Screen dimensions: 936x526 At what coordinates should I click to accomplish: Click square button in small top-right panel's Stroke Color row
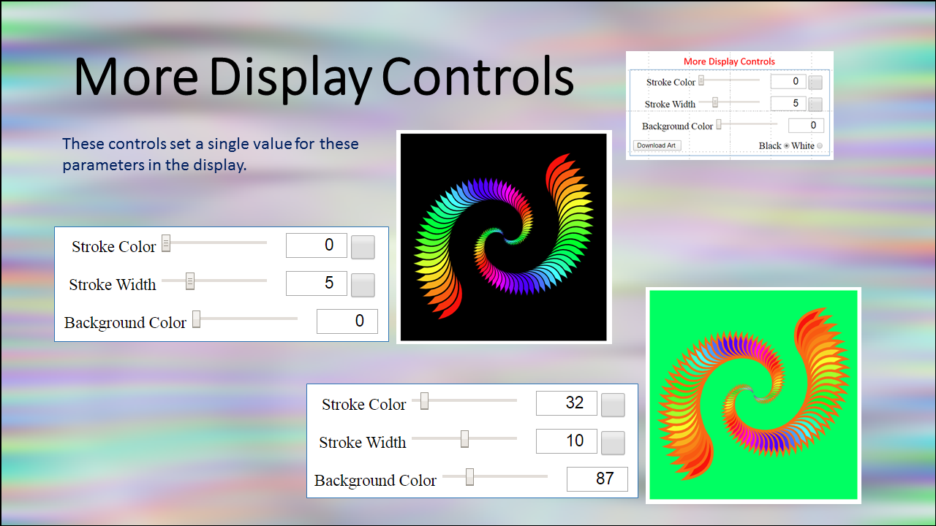pyautogui.click(x=815, y=83)
